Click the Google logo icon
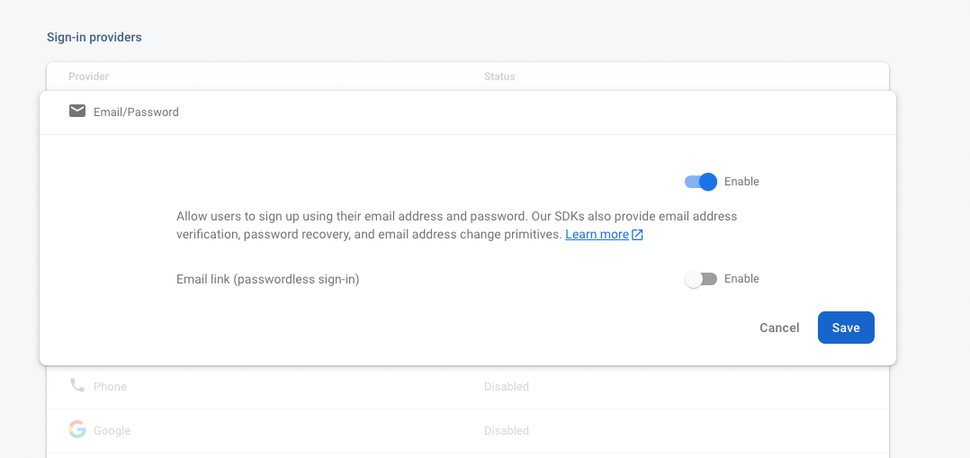 [77, 429]
